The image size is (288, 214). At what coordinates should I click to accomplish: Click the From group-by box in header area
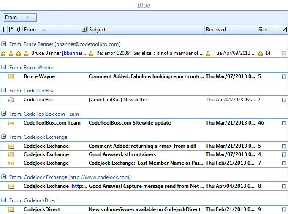tap(20, 17)
